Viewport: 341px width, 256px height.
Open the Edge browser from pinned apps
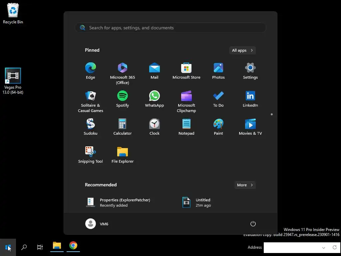(x=91, y=71)
